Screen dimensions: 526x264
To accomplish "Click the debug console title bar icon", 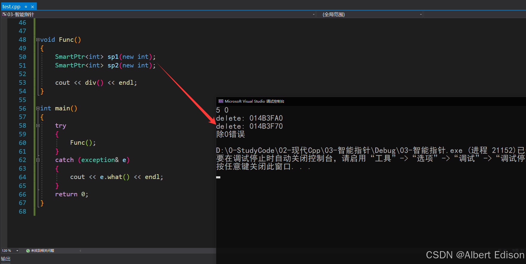I will pyautogui.click(x=221, y=101).
